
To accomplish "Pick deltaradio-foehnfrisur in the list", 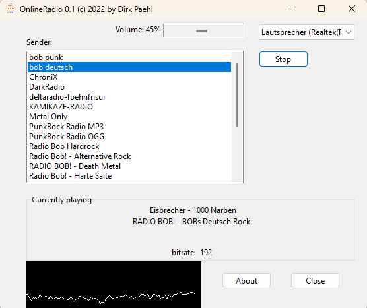I will click(x=129, y=97).
